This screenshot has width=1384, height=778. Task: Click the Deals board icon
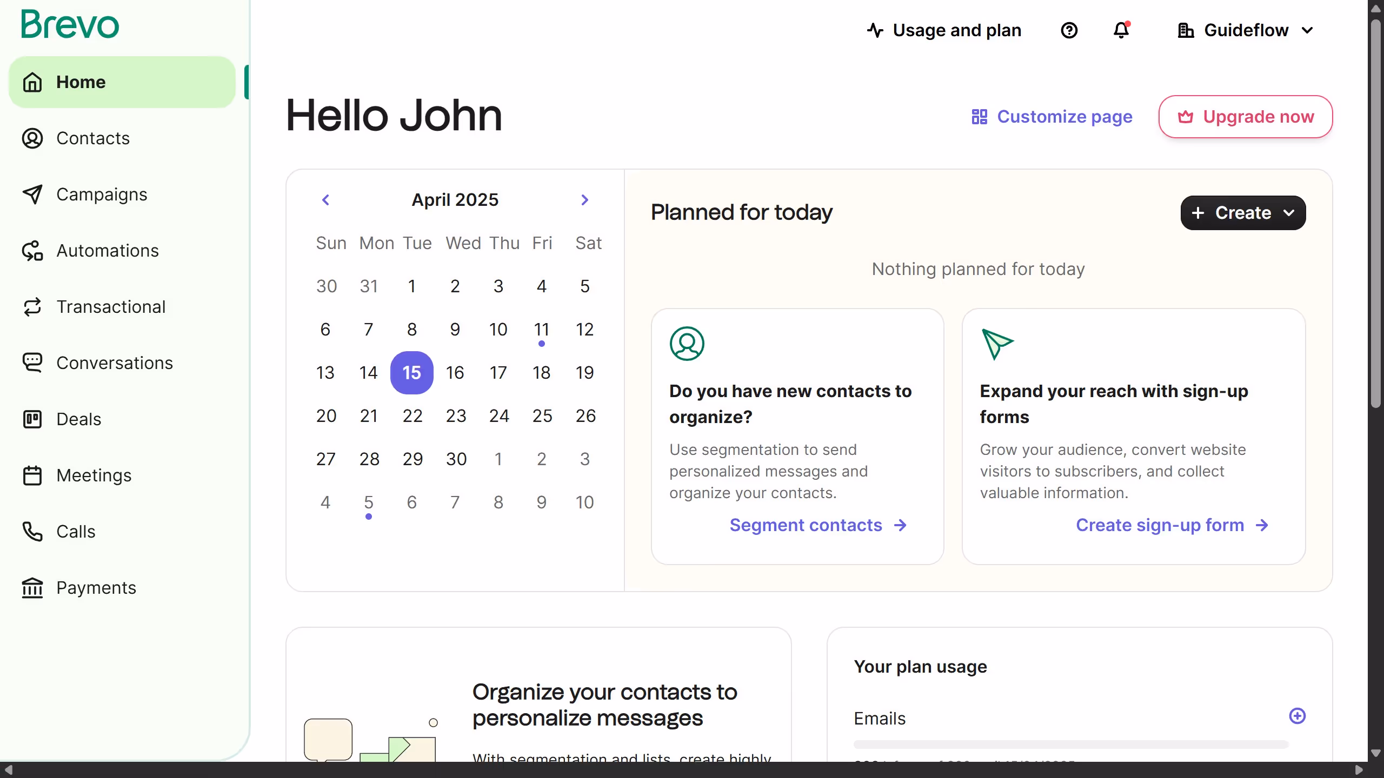point(32,419)
